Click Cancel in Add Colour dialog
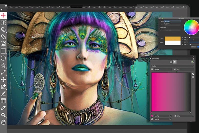The image size is (199, 133). 193,47
